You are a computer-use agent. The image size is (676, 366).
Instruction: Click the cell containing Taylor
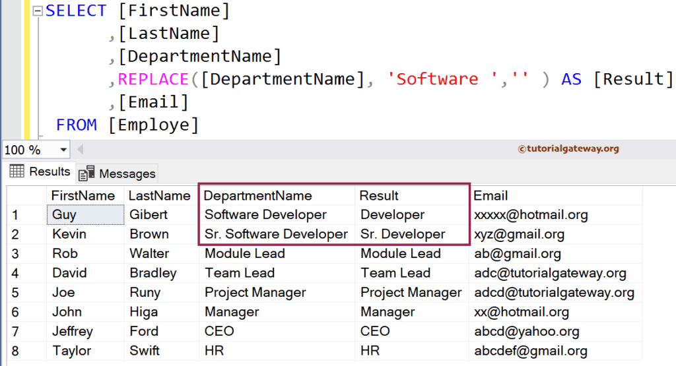(85, 350)
